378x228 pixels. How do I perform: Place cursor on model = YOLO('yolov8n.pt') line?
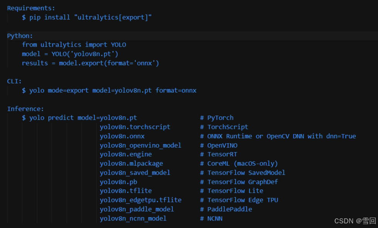pyautogui.click(x=70, y=54)
